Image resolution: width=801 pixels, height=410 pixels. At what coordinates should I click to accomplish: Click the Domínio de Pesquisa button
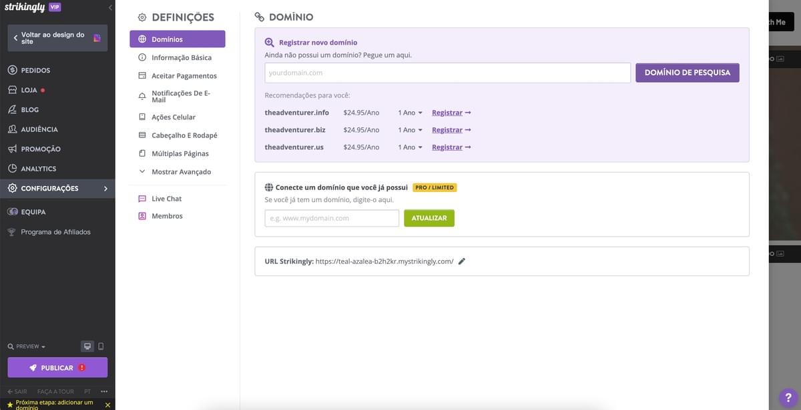coord(687,72)
